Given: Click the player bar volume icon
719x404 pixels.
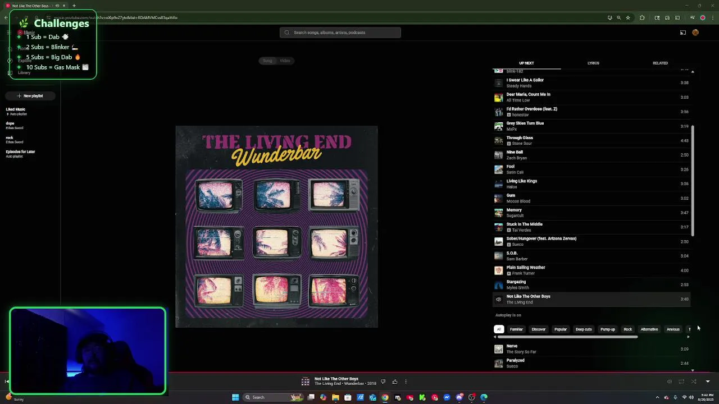Looking at the screenshot, I should (669, 382).
